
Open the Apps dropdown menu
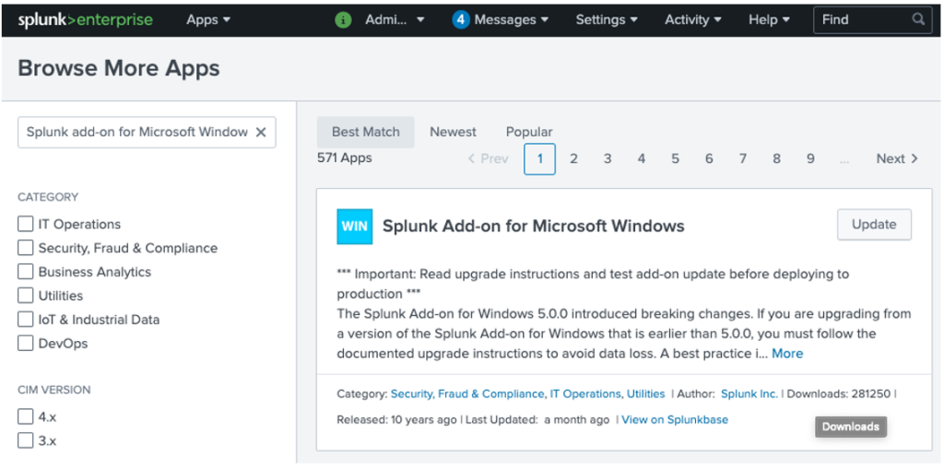tap(208, 20)
